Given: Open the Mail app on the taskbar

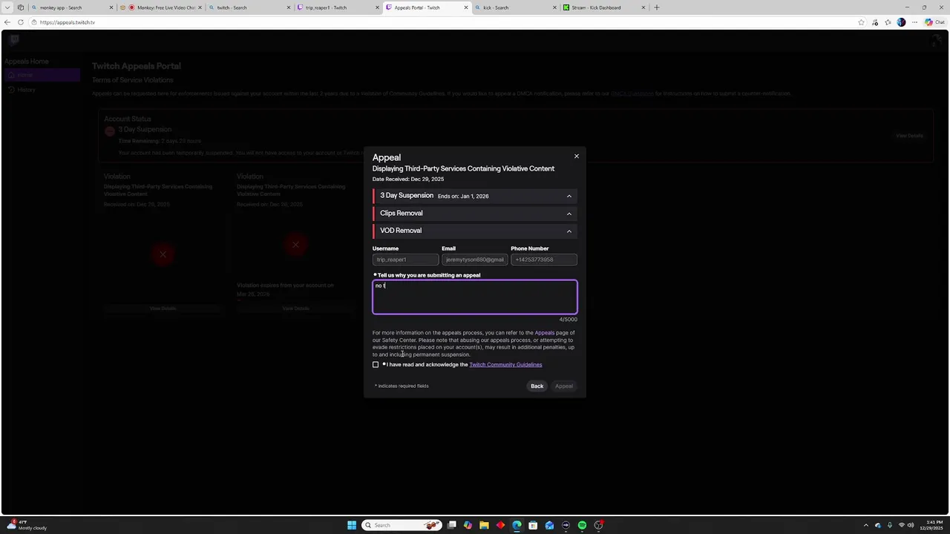Looking at the screenshot, I should [x=549, y=525].
